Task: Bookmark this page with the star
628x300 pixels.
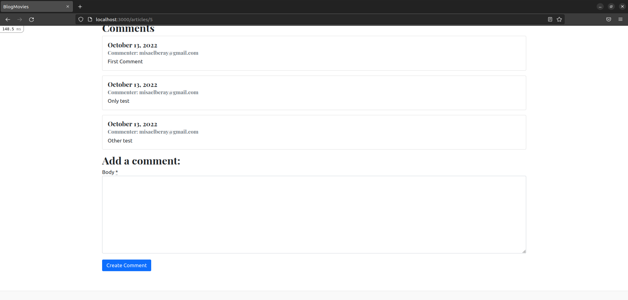Action: [x=559, y=19]
